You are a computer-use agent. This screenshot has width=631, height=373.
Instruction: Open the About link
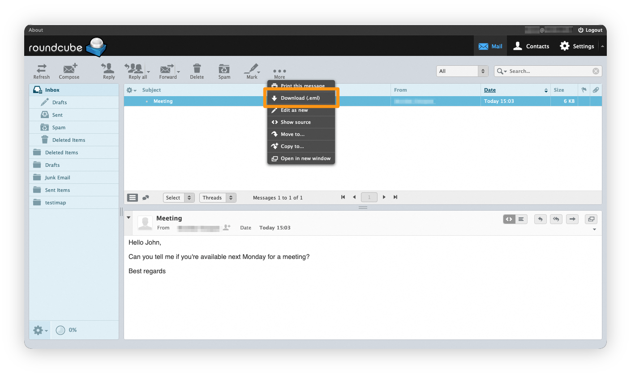[36, 30]
